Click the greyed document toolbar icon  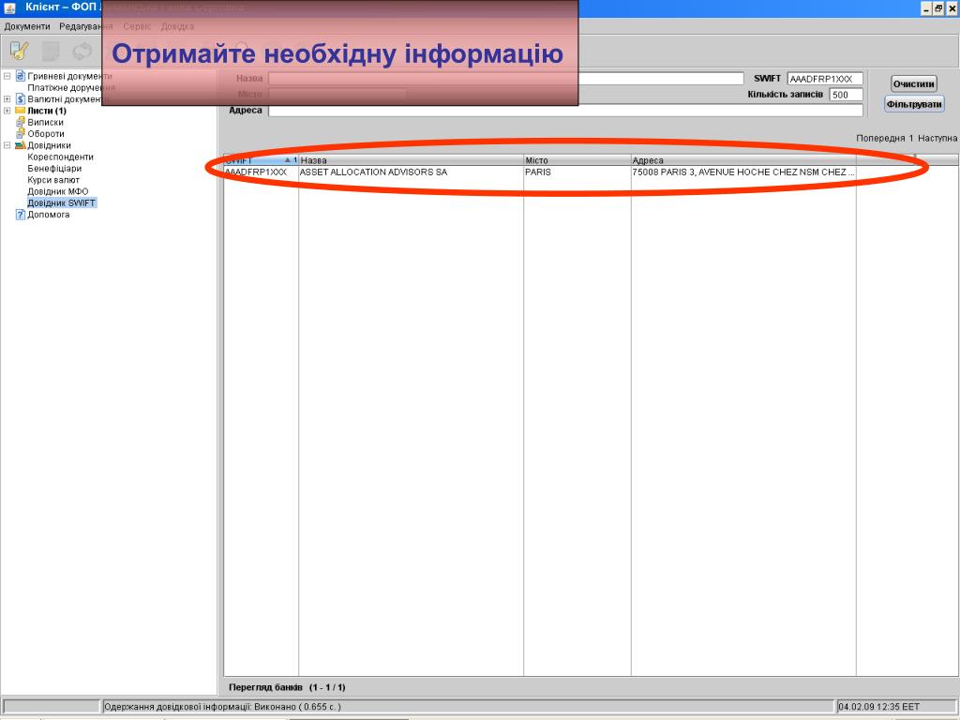(x=51, y=51)
